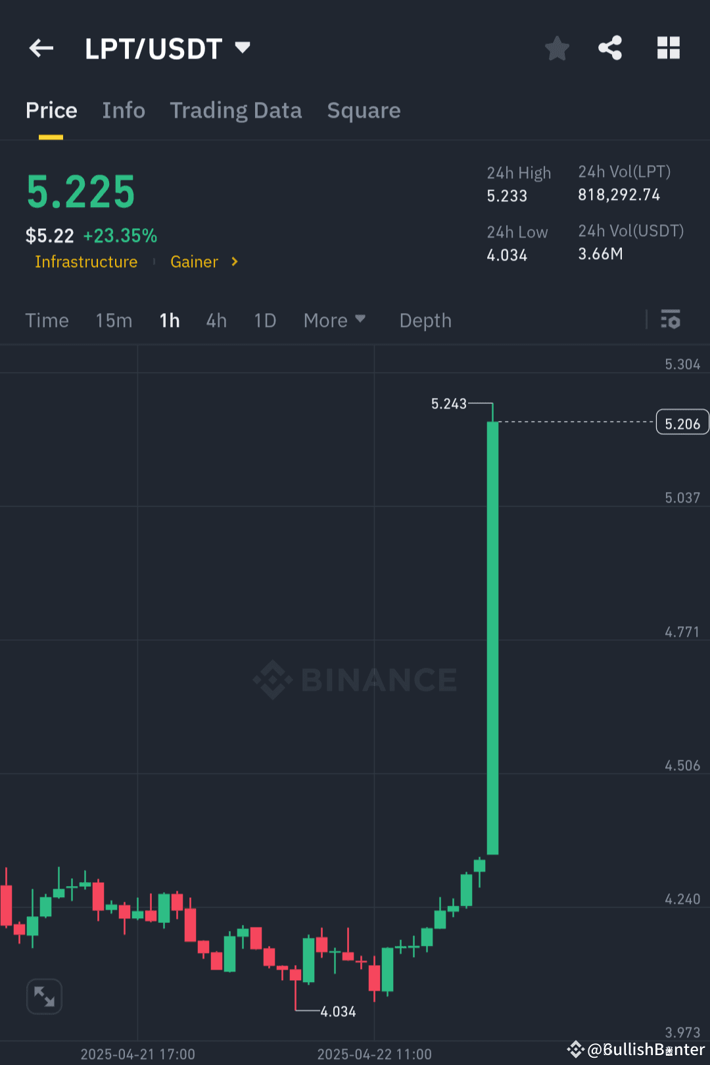The image size is (710, 1065).
Task: Open the share icon for this pair
Action: click(x=610, y=48)
